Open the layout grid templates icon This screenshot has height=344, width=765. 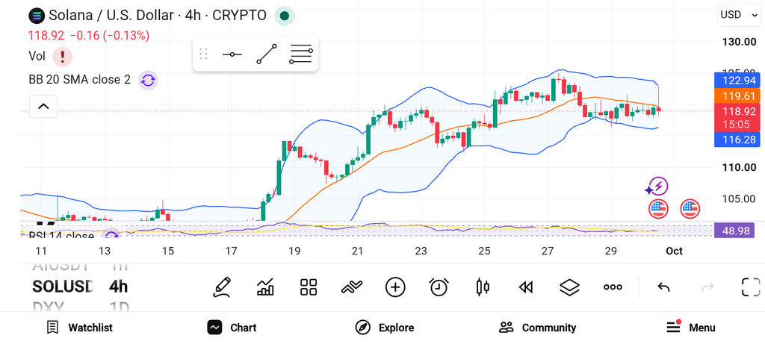309,287
